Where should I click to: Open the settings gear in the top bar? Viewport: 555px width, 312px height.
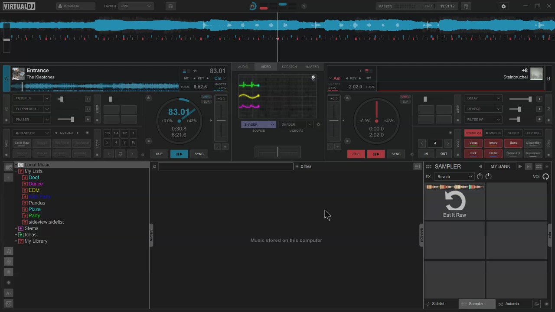[x=503, y=6]
